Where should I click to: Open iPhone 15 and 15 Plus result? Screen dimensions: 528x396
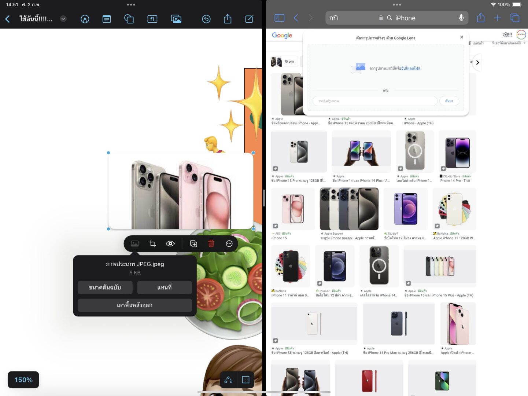click(x=440, y=266)
